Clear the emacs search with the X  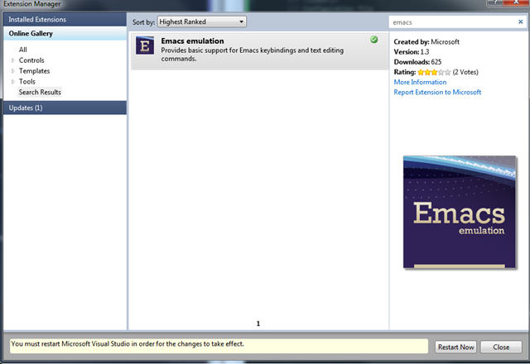[x=521, y=22]
